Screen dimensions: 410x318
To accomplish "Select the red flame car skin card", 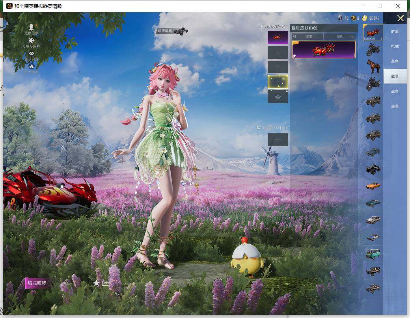I will pyautogui.click(x=323, y=50).
